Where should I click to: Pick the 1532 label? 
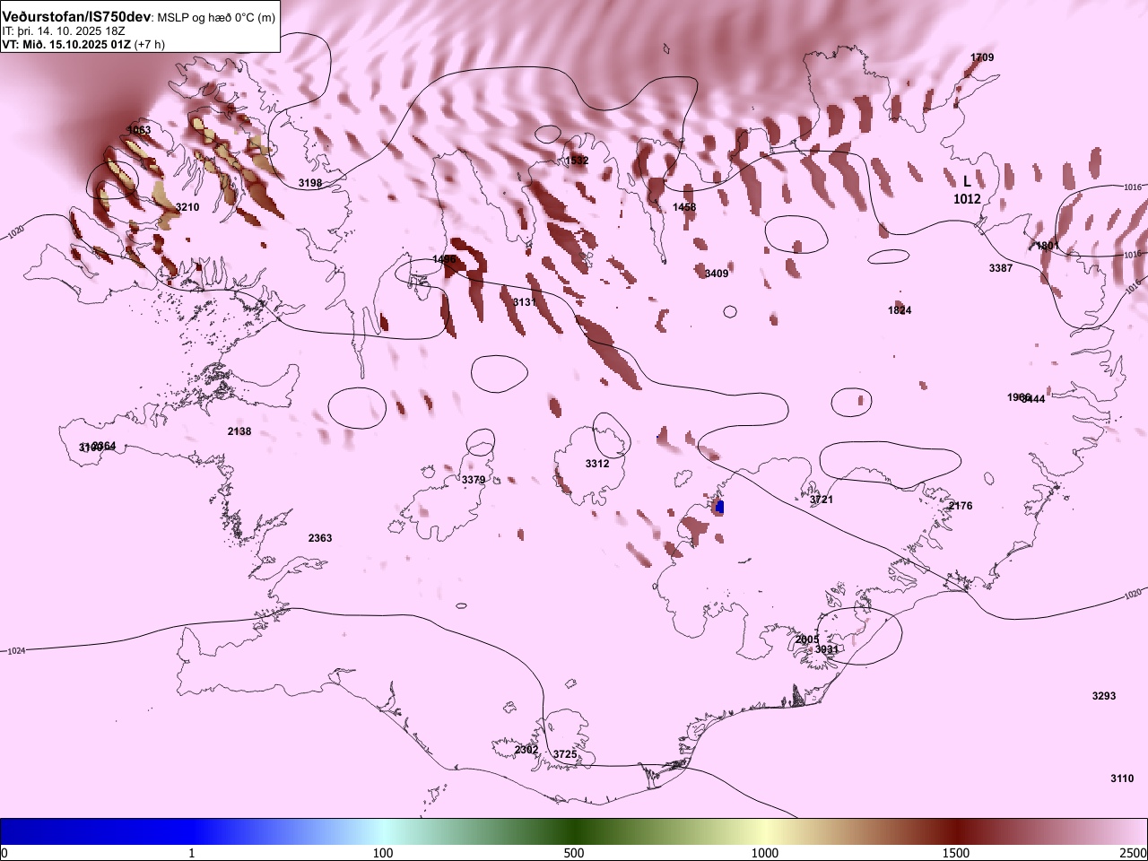[577, 161]
